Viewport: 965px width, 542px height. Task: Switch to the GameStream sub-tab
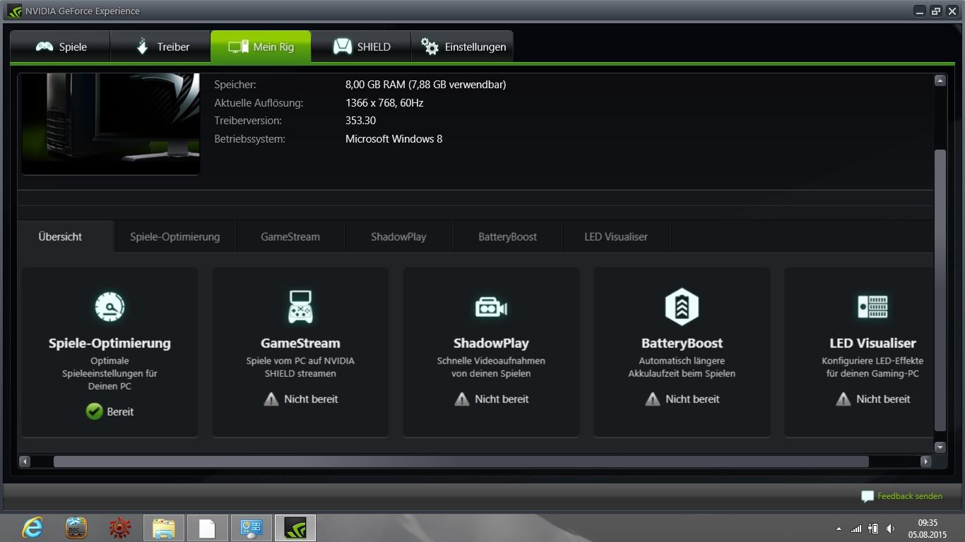[x=290, y=236]
